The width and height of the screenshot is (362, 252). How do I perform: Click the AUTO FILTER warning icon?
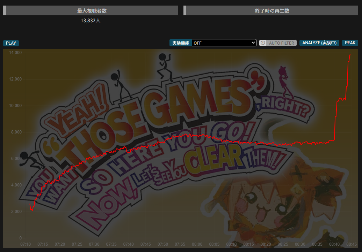(263, 43)
